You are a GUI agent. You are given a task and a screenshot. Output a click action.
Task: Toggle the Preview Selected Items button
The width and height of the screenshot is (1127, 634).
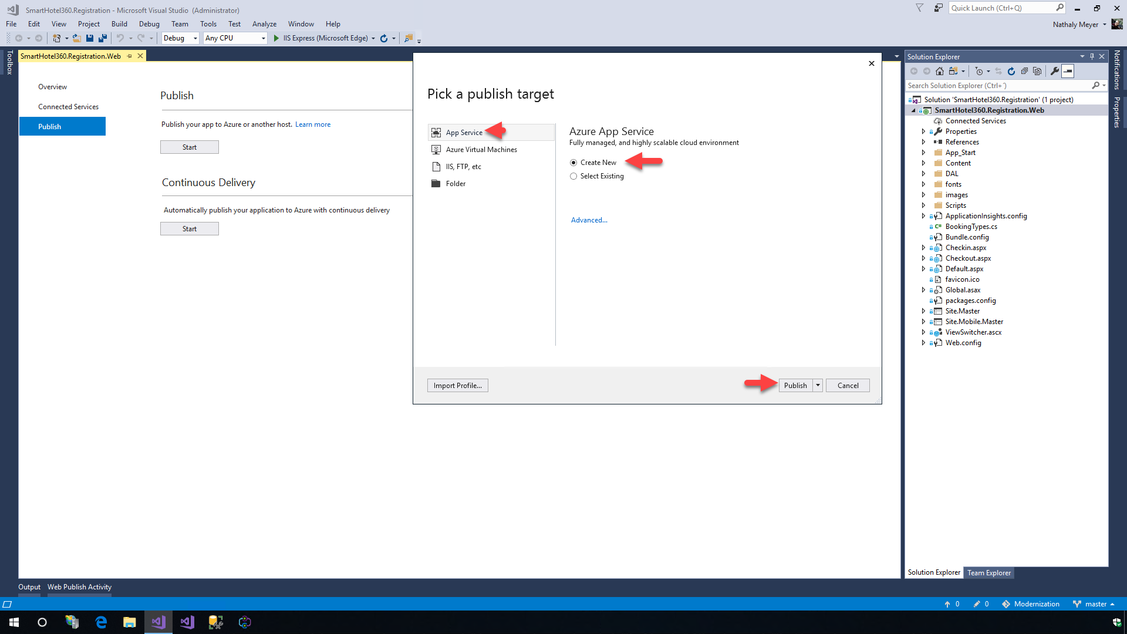(1068, 71)
